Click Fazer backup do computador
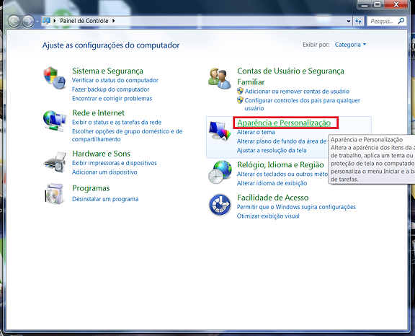The height and width of the screenshot is (336, 415). pos(111,89)
